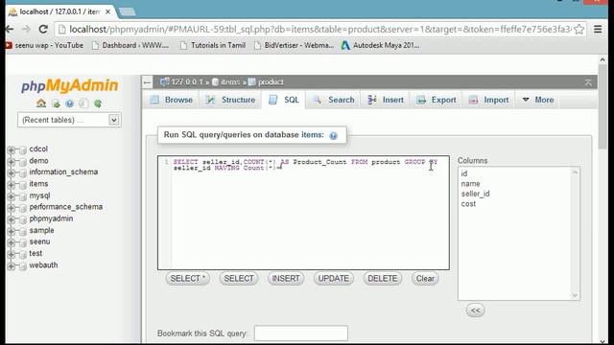Open the blue help documentation icon
This screenshot has height=345, width=614.
(69, 103)
